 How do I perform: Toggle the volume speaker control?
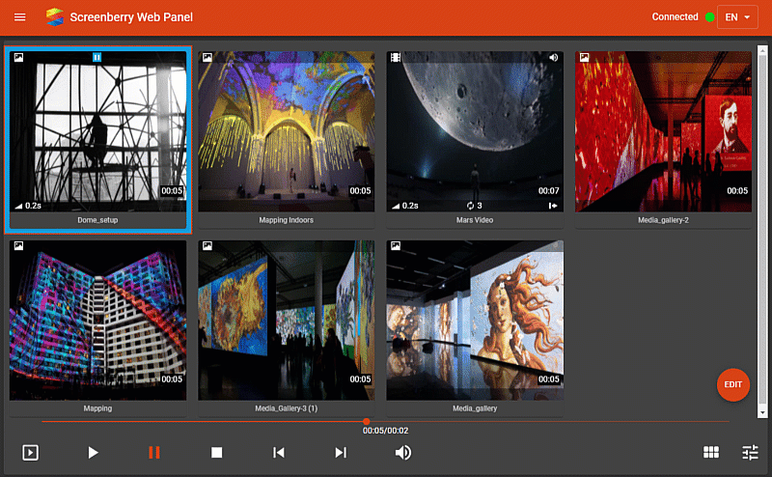coord(403,452)
